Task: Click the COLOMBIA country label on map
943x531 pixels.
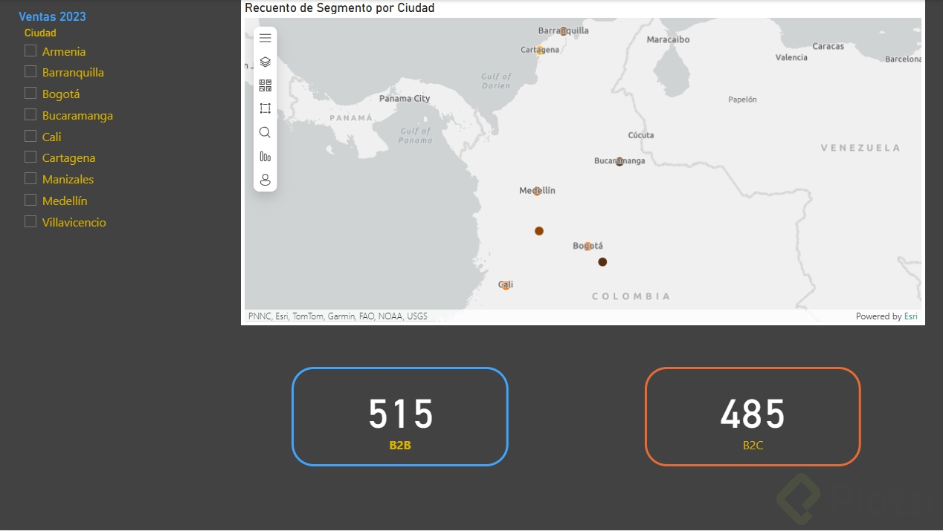Action: (x=631, y=296)
